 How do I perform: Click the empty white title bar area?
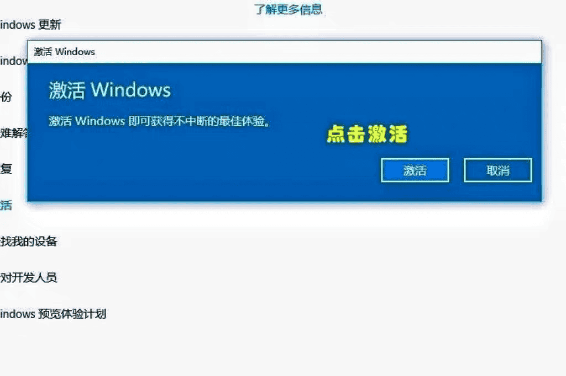click(x=318, y=52)
